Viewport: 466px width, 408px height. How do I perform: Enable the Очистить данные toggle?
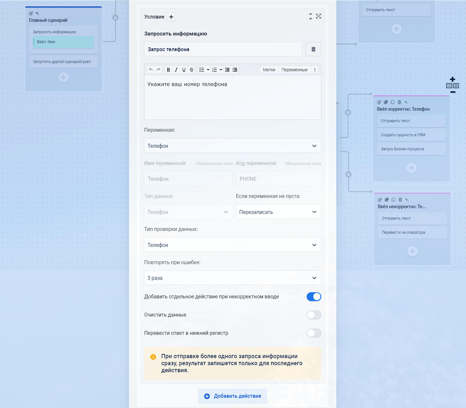click(314, 315)
